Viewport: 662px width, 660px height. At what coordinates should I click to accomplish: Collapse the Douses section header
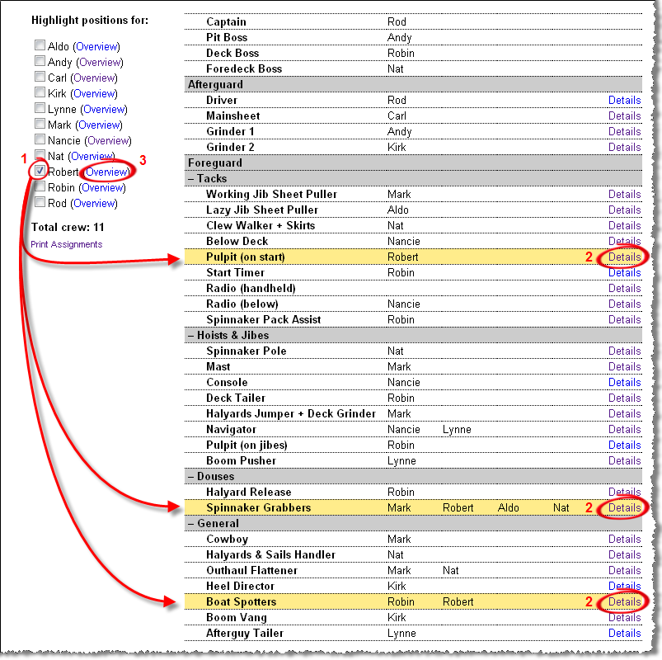(x=212, y=476)
